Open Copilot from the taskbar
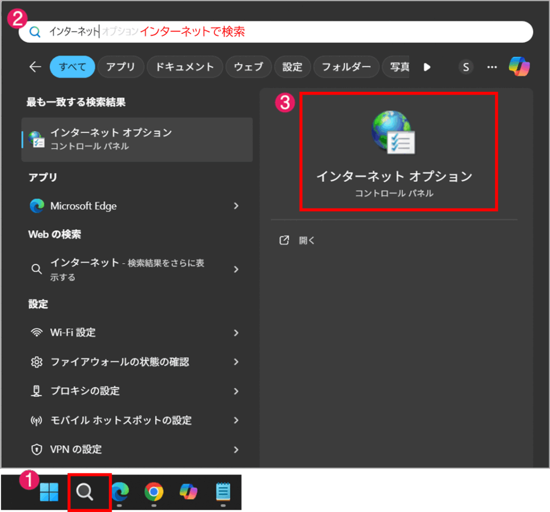This screenshot has width=550, height=512. [189, 491]
